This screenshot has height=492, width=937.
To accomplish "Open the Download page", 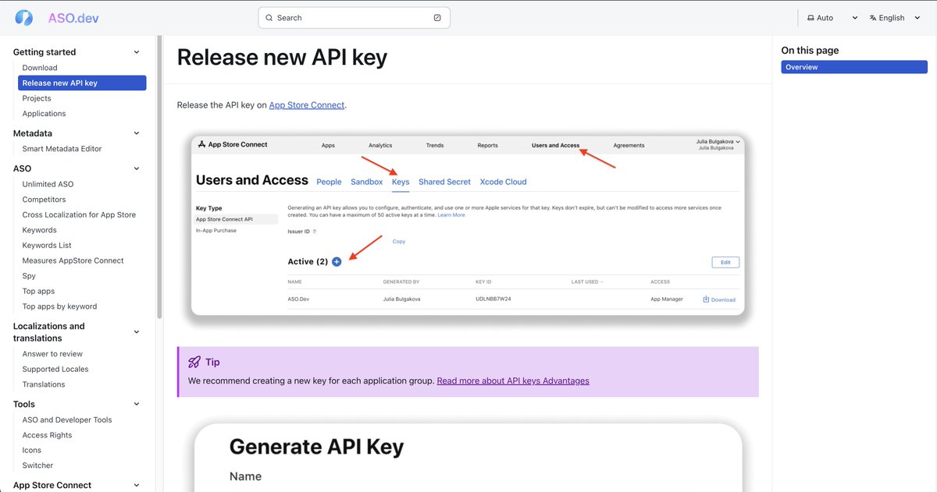I will [x=40, y=68].
